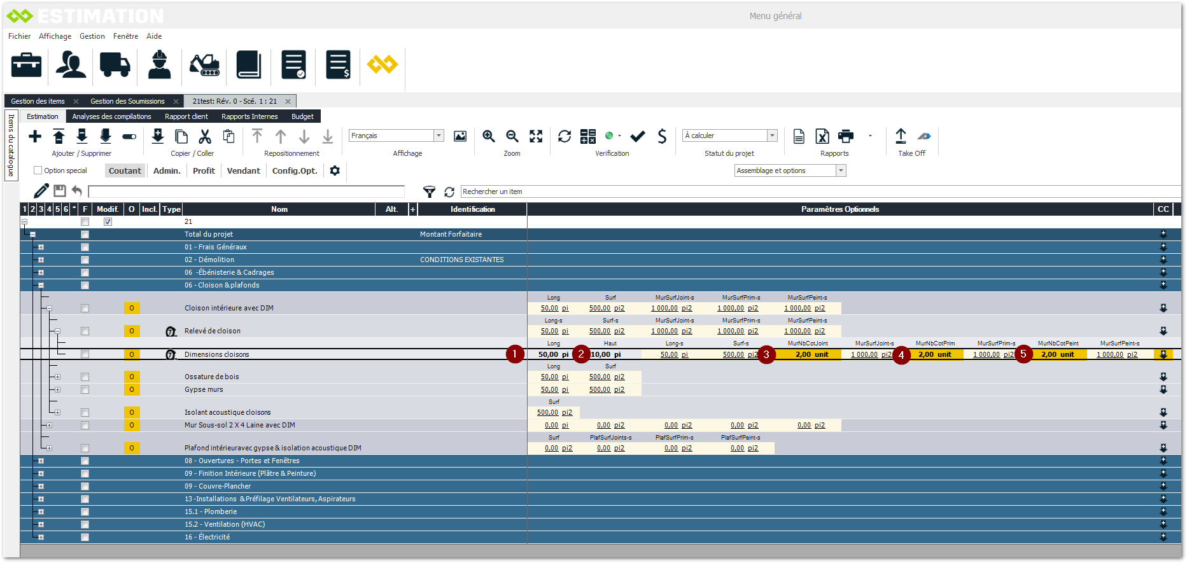Click the Vendant button
The height and width of the screenshot is (563, 1187).
click(243, 170)
